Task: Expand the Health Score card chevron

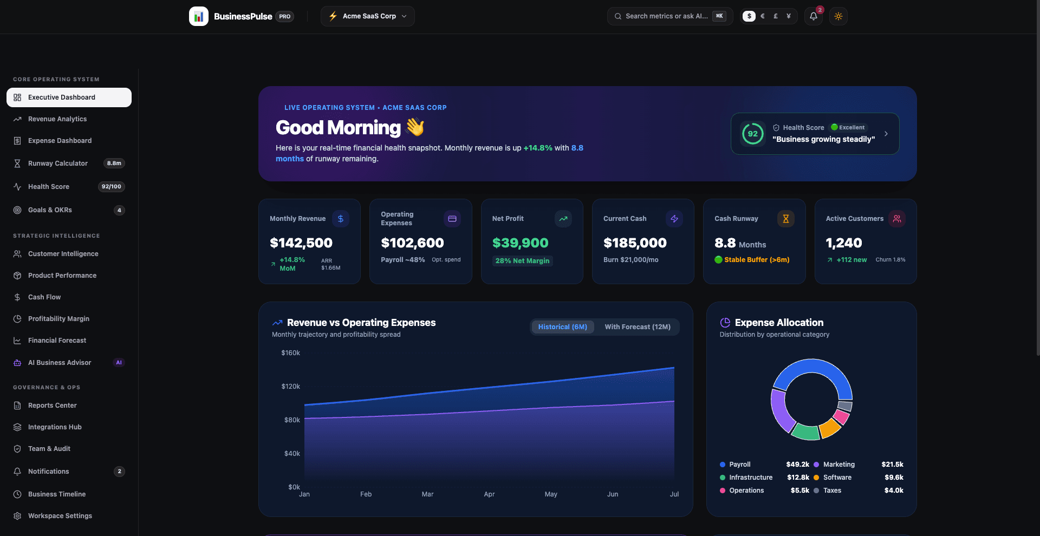Action: click(x=886, y=134)
